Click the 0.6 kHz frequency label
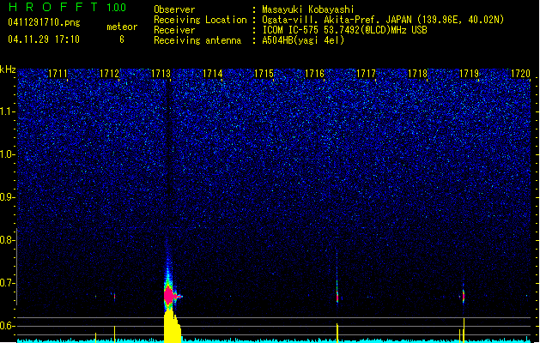 pos(8,326)
